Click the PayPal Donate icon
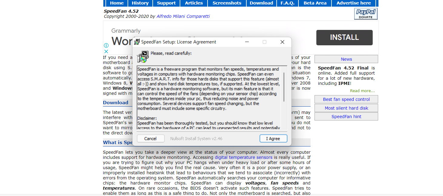This screenshot has height=196, width=443. point(366,14)
